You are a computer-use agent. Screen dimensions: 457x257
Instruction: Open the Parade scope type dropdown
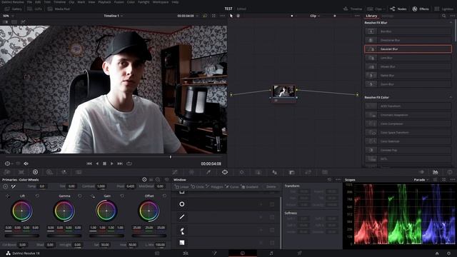(x=421, y=180)
